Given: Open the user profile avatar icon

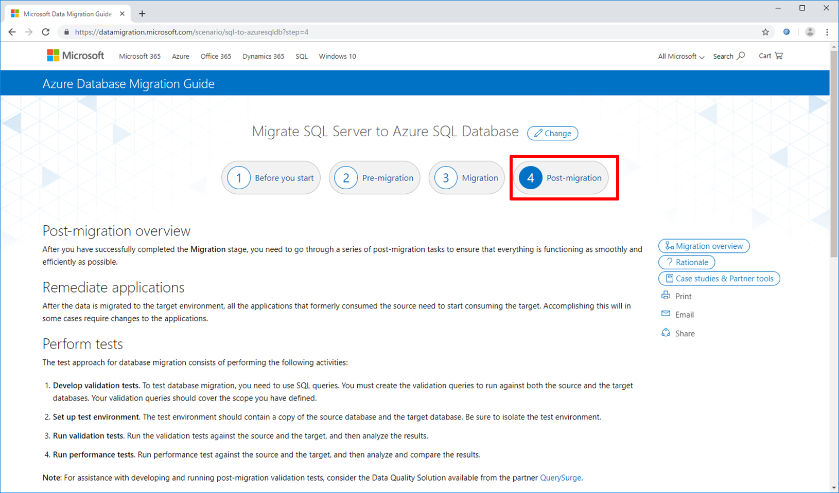Looking at the screenshot, I should [810, 32].
